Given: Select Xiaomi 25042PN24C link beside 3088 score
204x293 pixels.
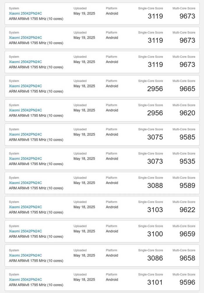Looking at the screenshot, I should (25, 183).
